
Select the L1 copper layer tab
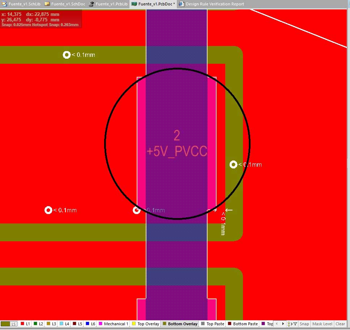pos(26,324)
